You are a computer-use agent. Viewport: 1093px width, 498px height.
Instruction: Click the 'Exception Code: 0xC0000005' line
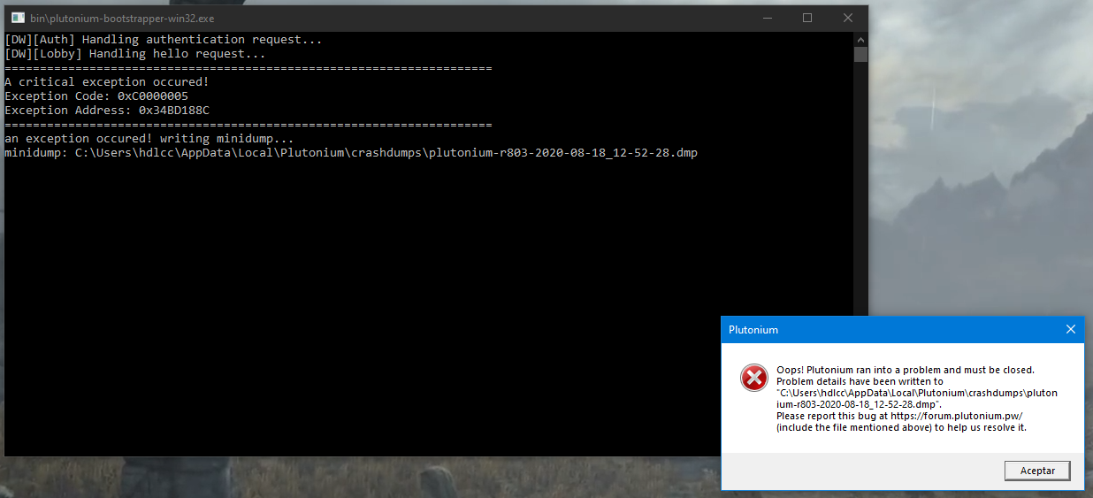pos(96,96)
